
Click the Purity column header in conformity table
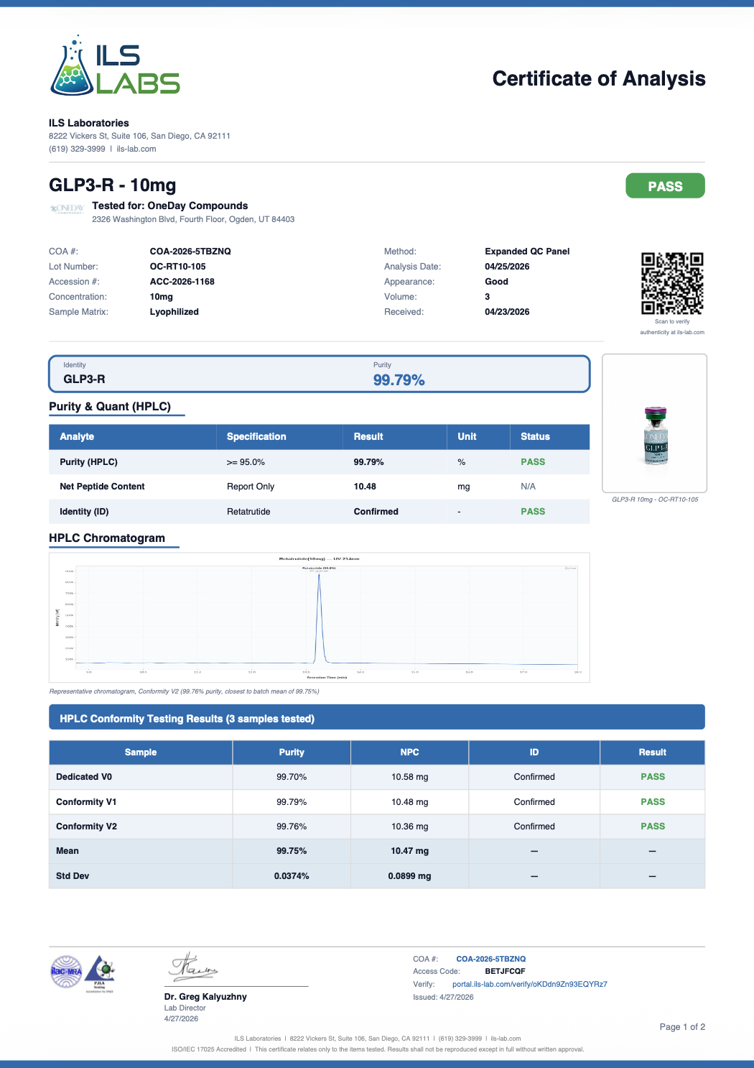(292, 752)
